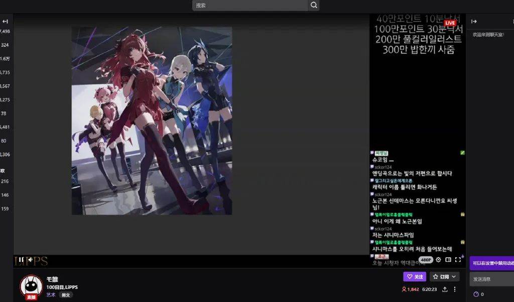Expand the left sidebar with arrow icon
The width and height of the screenshot is (514, 302).
pos(5,22)
